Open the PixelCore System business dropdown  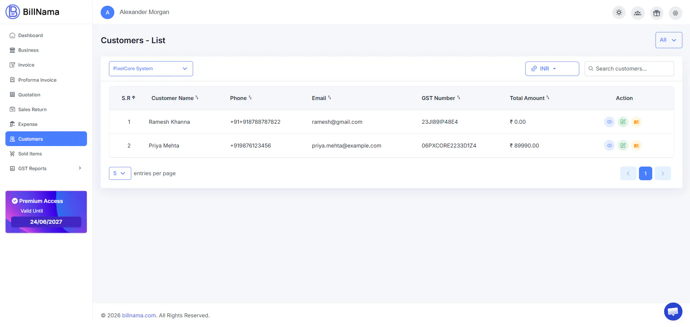coord(151,69)
